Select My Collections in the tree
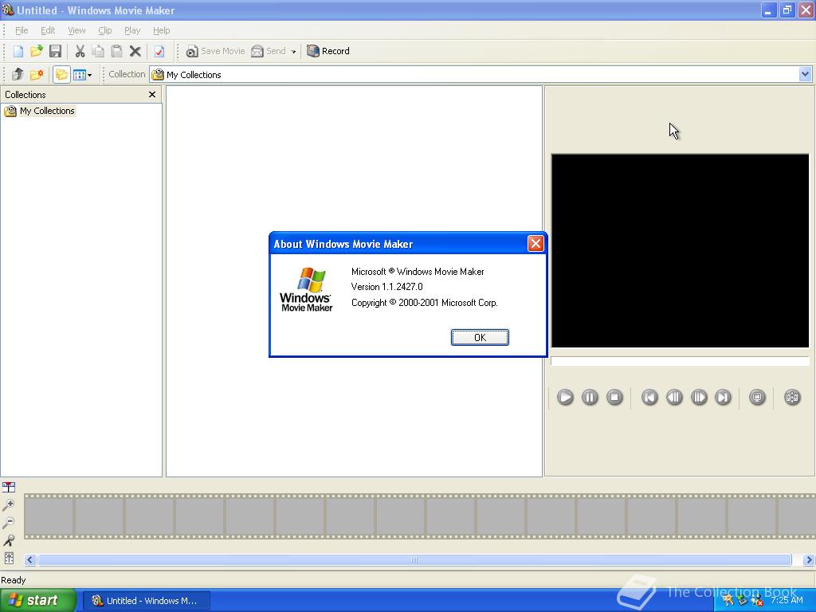The width and height of the screenshot is (816, 612). pos(47,111)
